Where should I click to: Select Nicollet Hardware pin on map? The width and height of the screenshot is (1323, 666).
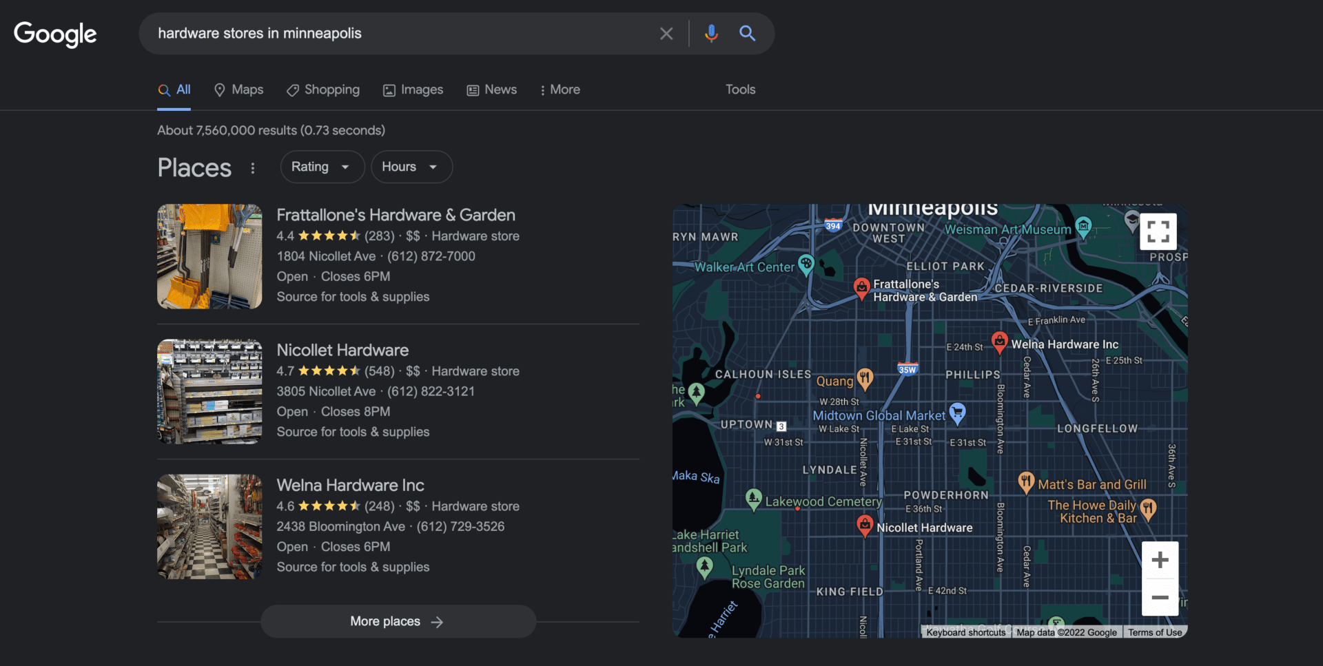coord(864,525)
